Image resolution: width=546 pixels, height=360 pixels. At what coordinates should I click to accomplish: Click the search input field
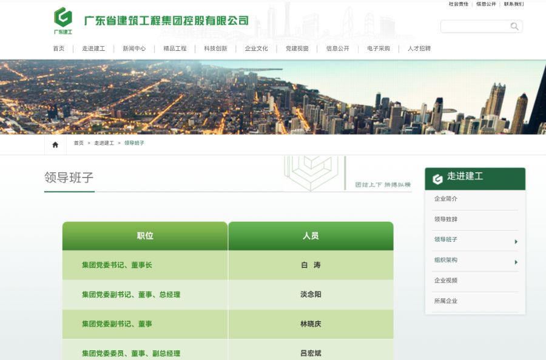point(474,26)
